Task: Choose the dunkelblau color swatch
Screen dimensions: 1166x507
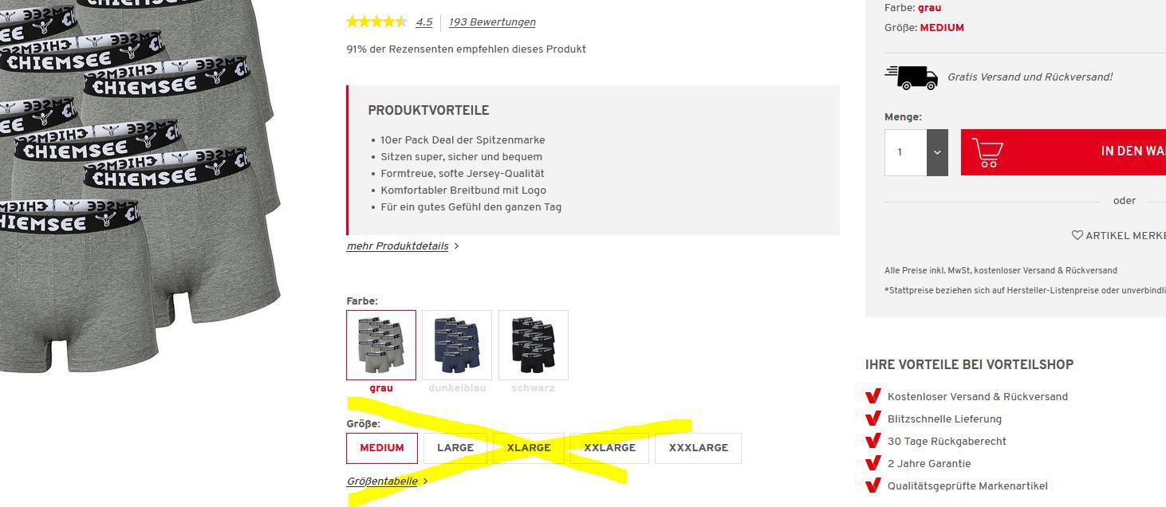Action: pyautogui.click(x=457, y=345)
